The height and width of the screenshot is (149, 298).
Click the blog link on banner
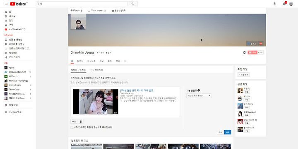click(x=252, y=44)
